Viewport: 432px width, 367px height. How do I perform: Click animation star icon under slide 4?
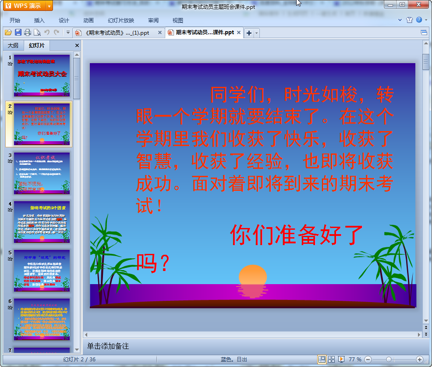pyautogui.click(x=10, y=210)
